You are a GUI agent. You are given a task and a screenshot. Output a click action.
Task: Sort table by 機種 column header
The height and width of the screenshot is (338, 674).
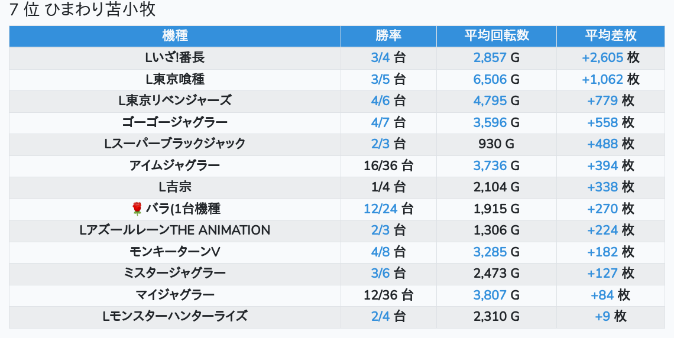point(174,35)
